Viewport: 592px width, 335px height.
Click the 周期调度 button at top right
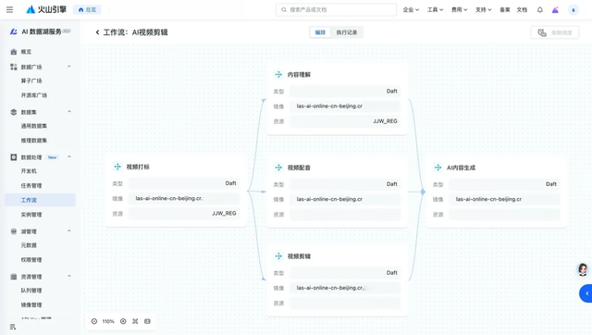click(x=555, y=33)
